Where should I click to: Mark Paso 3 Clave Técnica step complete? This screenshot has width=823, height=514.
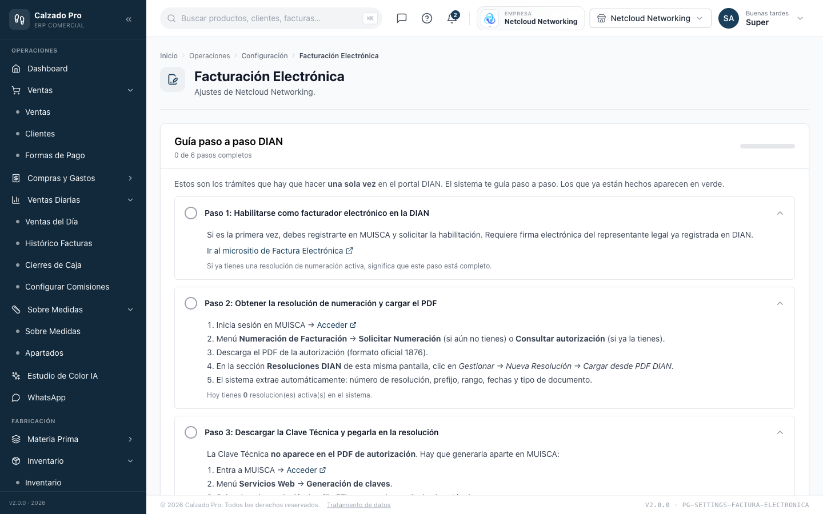(191, 432)
